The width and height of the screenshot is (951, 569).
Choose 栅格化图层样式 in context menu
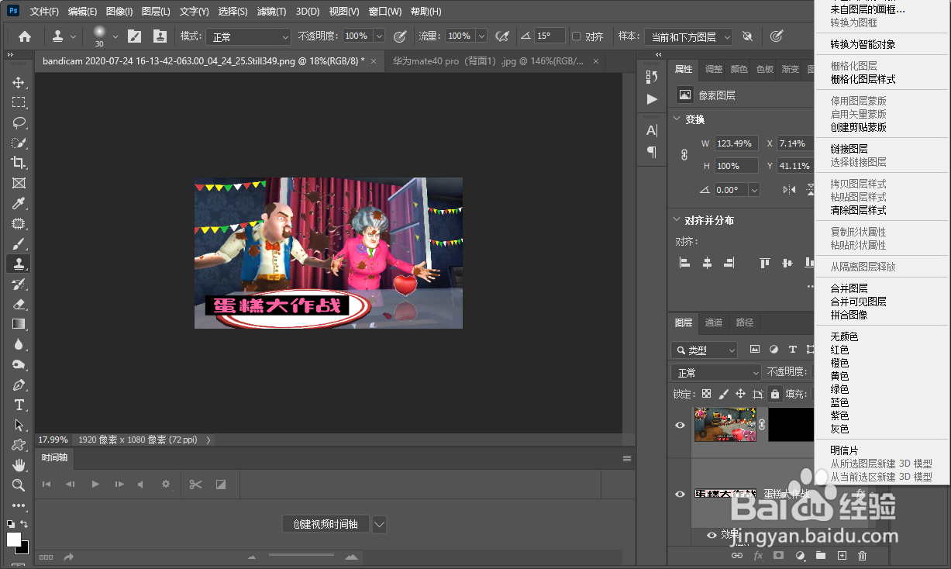863,79
